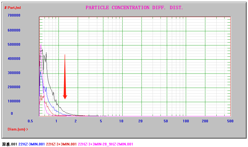Viewport: 248px width, 147px height.
Task: Click the 300000 y-axis tick label
Action: click(x=14, y=73)
